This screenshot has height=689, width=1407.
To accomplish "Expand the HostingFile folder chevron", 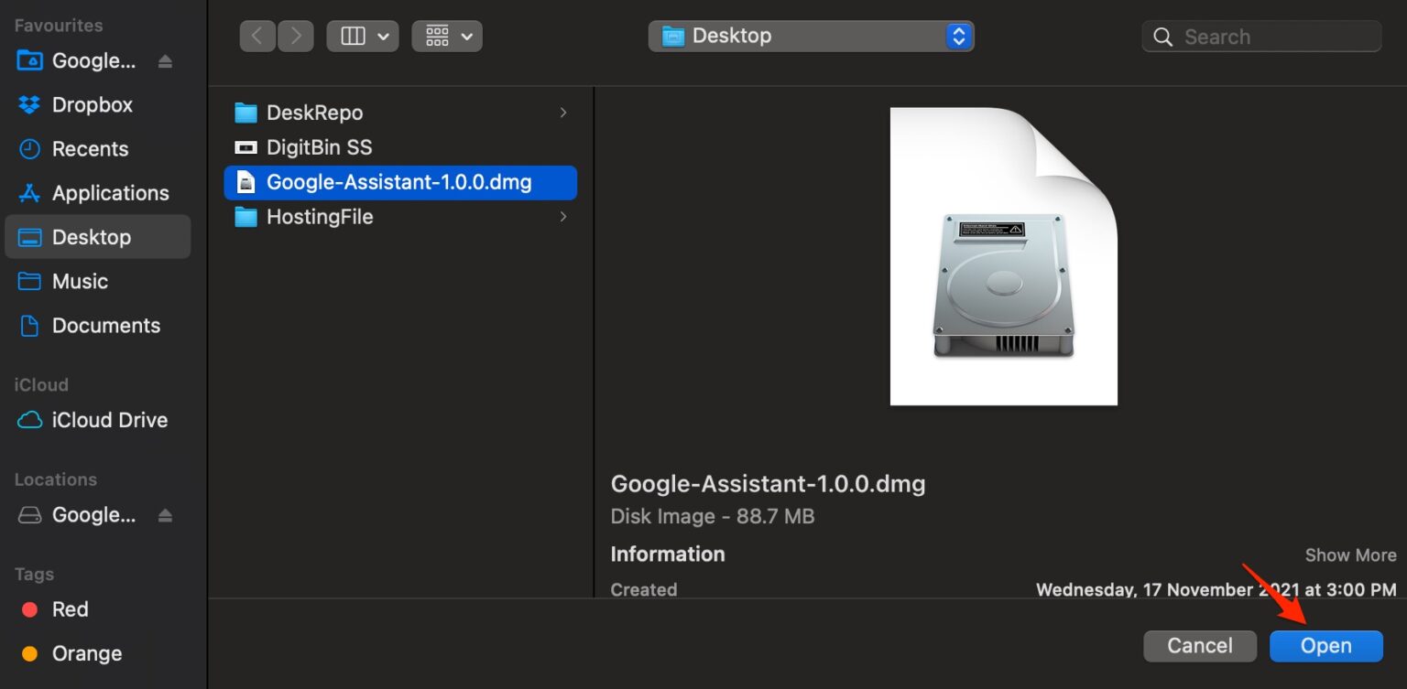I will pyautogui.click(x=564, y=217).
